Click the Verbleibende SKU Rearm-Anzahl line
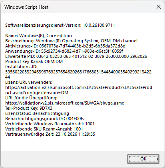Viewport: 165px width, 168px height. [x=44, y=129]
